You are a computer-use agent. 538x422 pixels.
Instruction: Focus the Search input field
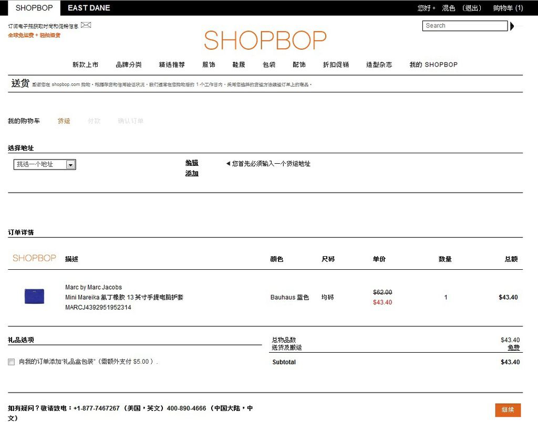click(x=465, y=26)
